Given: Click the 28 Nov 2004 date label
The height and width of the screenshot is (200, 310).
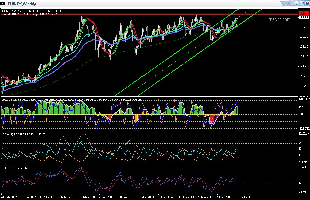Looking at the screenshot, I should tap(186, 197).
